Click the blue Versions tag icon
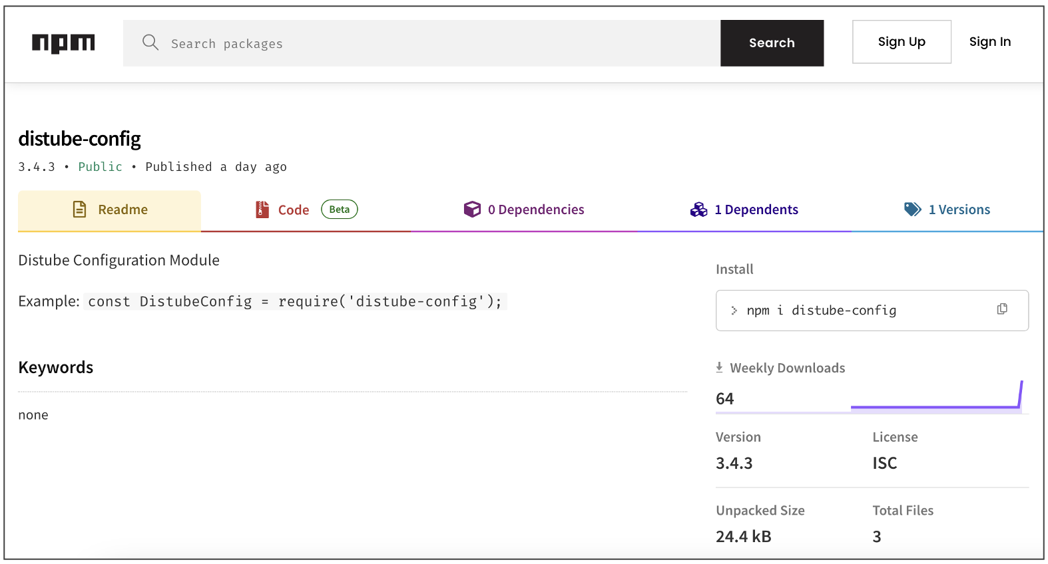This screenshot has width=1048, height=564. click(x=912, y=210)
